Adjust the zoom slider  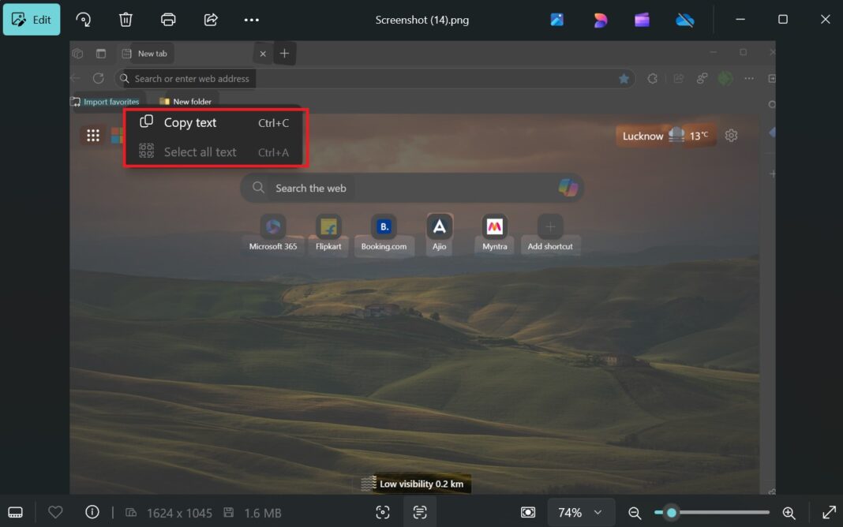click(x=671, y=512)
